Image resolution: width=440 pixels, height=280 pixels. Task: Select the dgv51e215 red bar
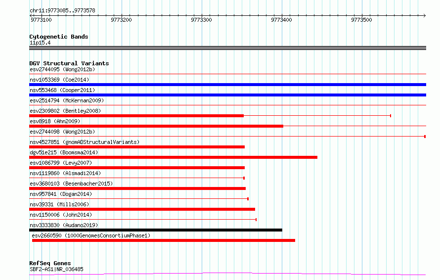173,157
